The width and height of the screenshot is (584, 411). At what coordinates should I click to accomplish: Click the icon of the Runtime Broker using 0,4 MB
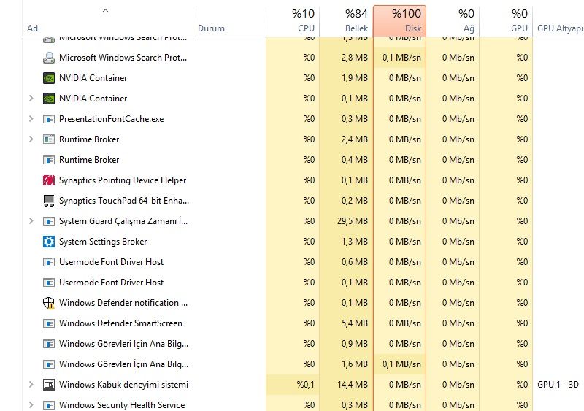49,160
